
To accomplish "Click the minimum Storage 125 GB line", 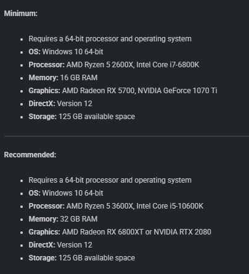I will pyautogui.click(x=82, y=117).
